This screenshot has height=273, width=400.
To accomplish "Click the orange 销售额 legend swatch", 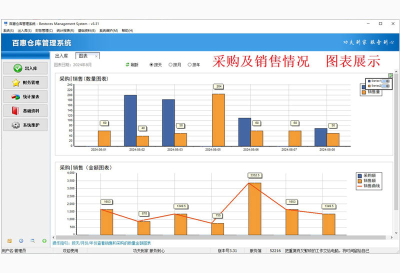I will 360,181.
